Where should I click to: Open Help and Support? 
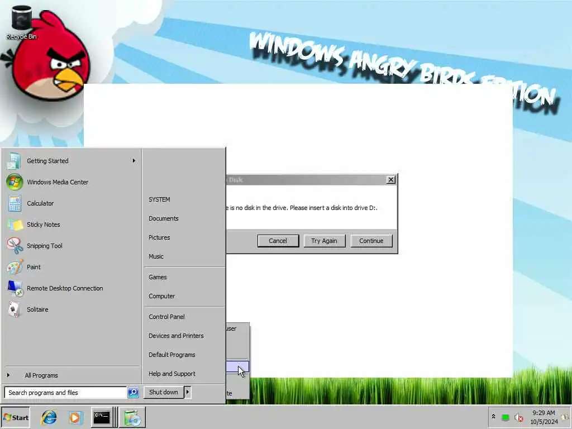(x=184, y=374)
